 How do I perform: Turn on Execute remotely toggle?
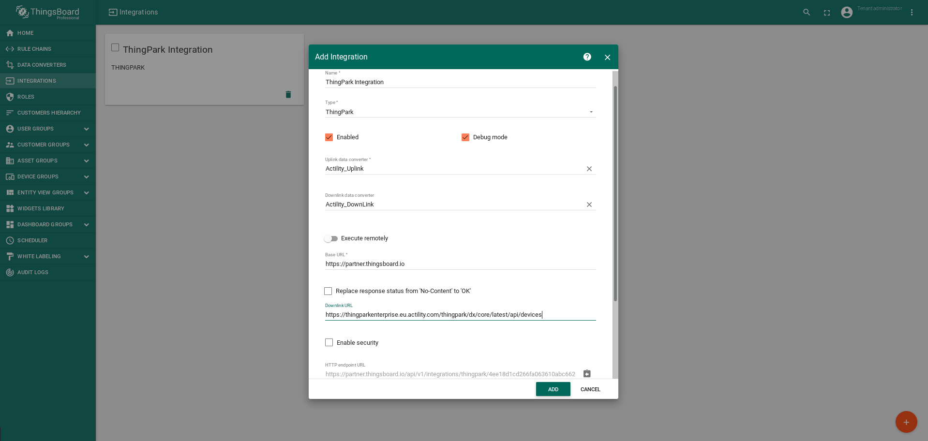click(x=331, y=238)
